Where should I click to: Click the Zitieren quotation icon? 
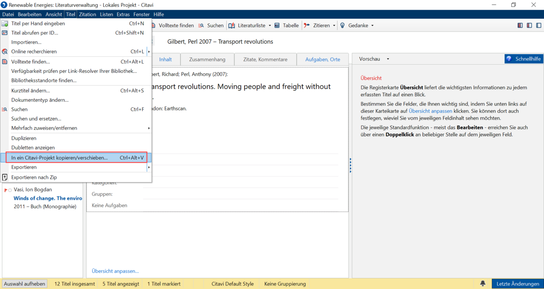coord(307,25)
